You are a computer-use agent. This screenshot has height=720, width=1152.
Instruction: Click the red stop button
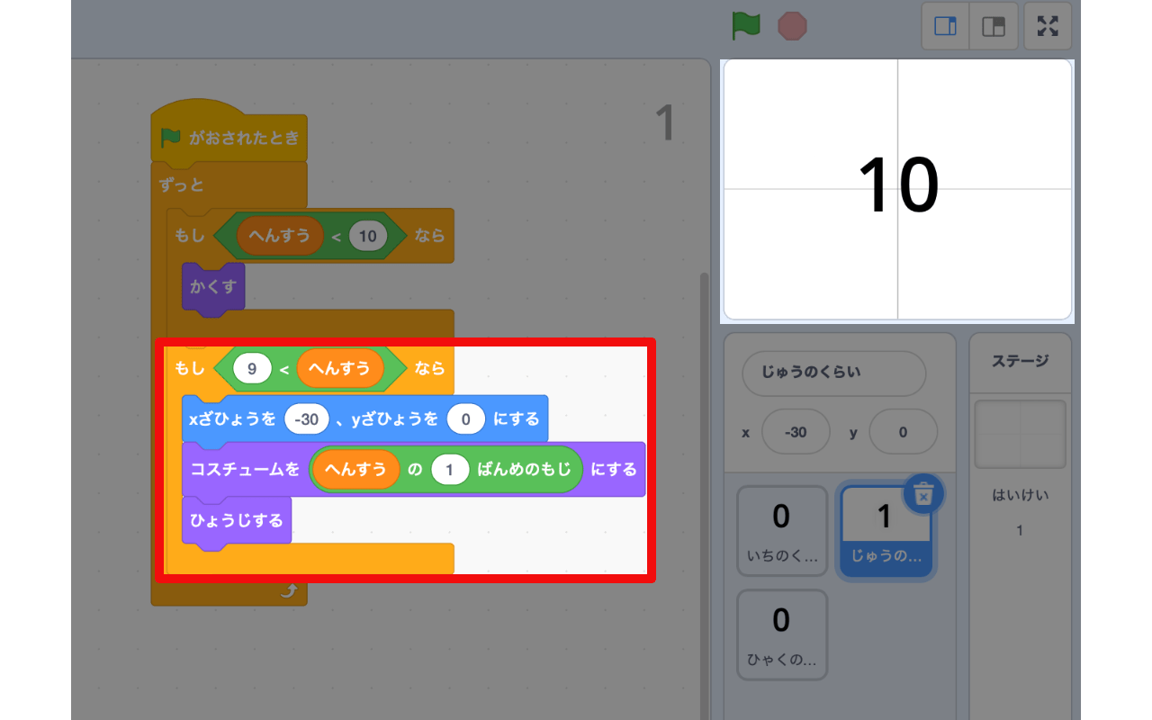pos(792,26)
